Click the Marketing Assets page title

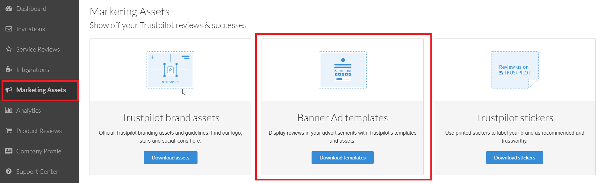click(x=130, y=11)
